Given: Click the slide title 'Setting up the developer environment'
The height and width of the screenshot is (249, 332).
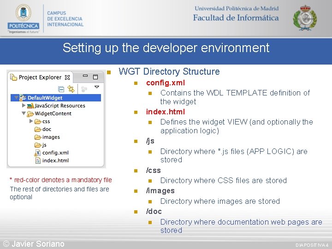Looking at the screenshot, I should [x=166, y=48].
